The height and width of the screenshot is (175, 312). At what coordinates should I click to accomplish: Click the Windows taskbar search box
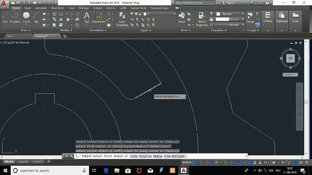50,171
